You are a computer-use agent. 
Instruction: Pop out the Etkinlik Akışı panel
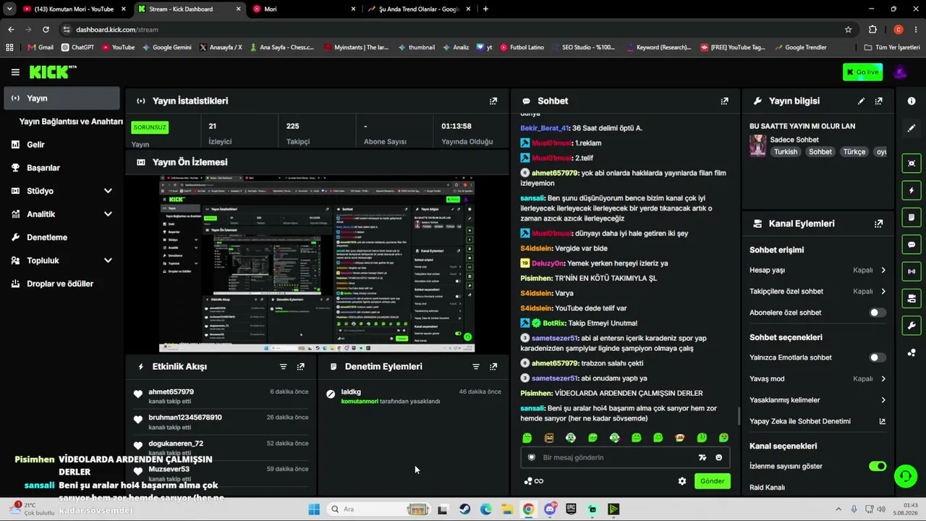tap(301, 367)
